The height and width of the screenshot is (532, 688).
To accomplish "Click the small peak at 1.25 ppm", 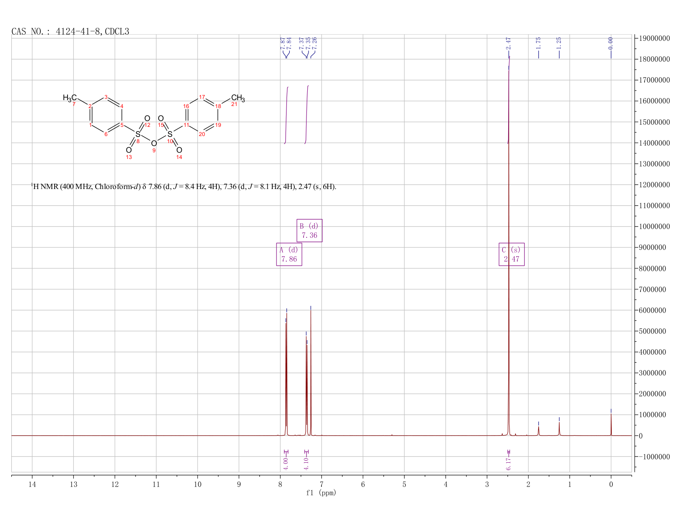I will 559,429.
